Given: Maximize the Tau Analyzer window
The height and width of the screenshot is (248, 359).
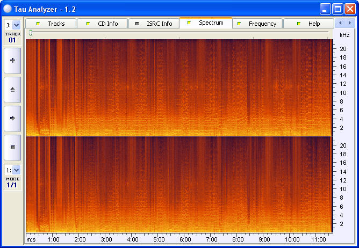Looking at the screenshot, I should tap(338, 9).
